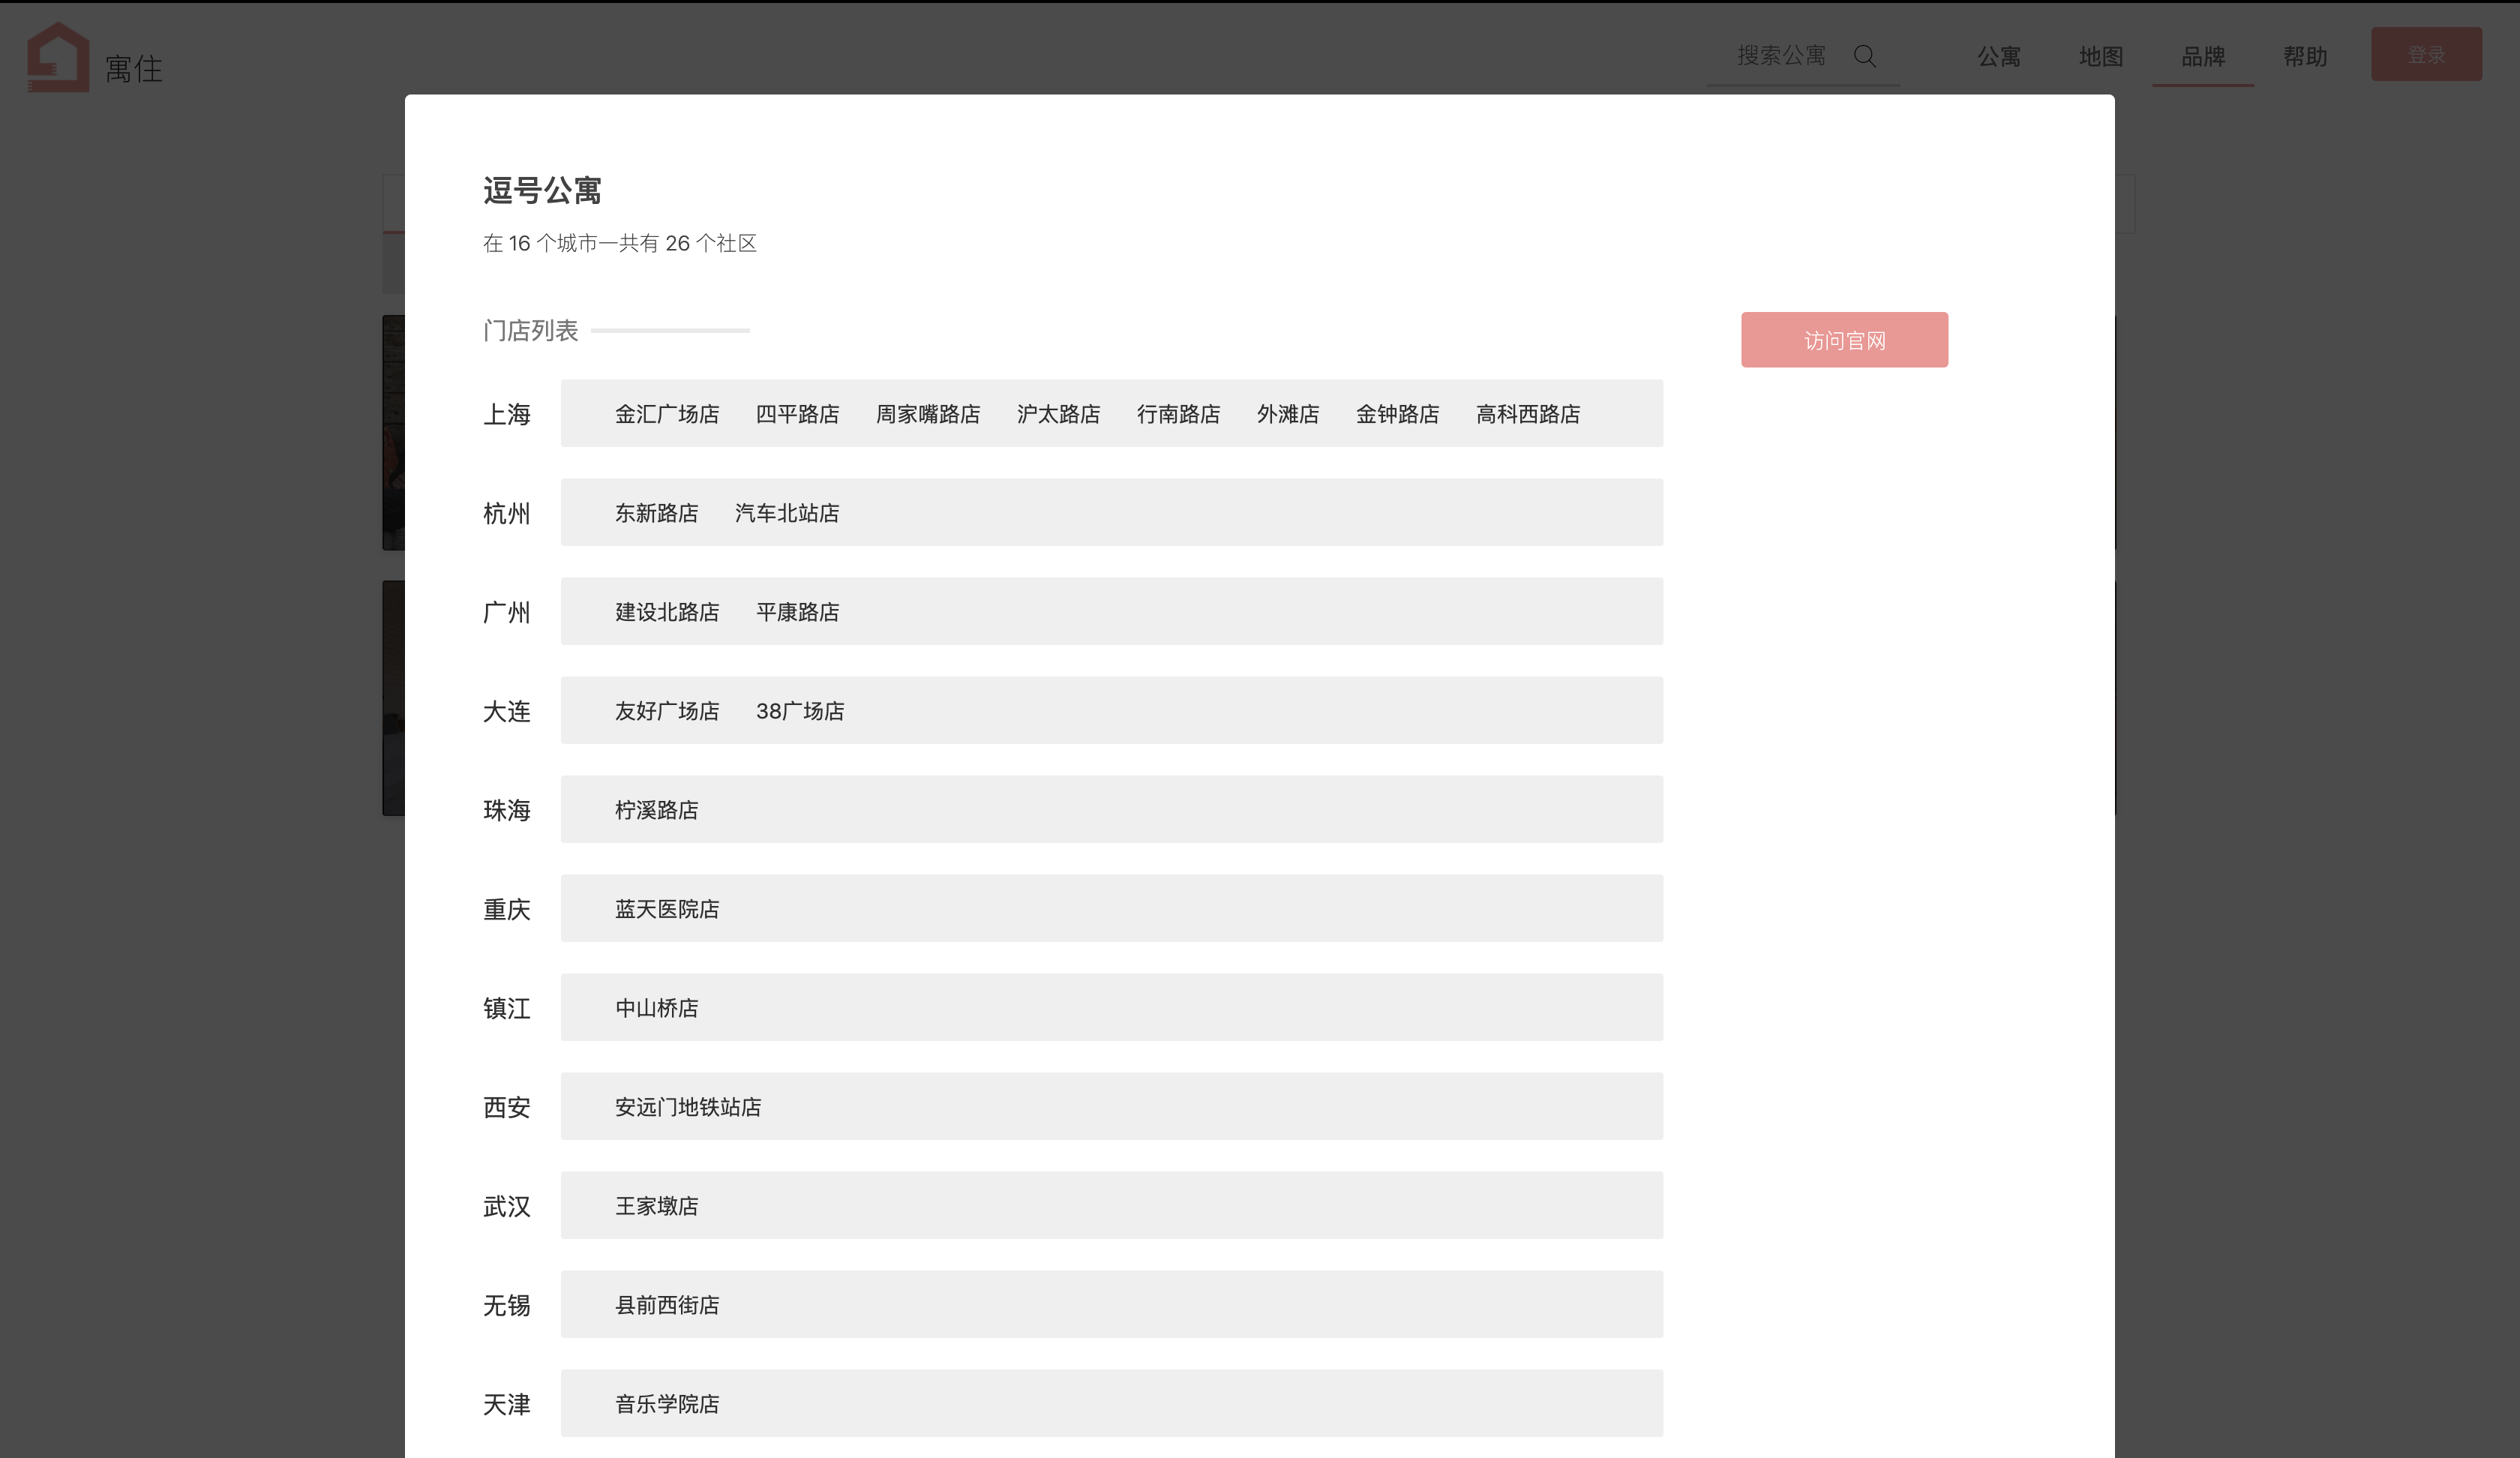Open the 帮助 help page
Image resolution: width=2520 pixels, height=1458 pixels.
[2304, 57]
